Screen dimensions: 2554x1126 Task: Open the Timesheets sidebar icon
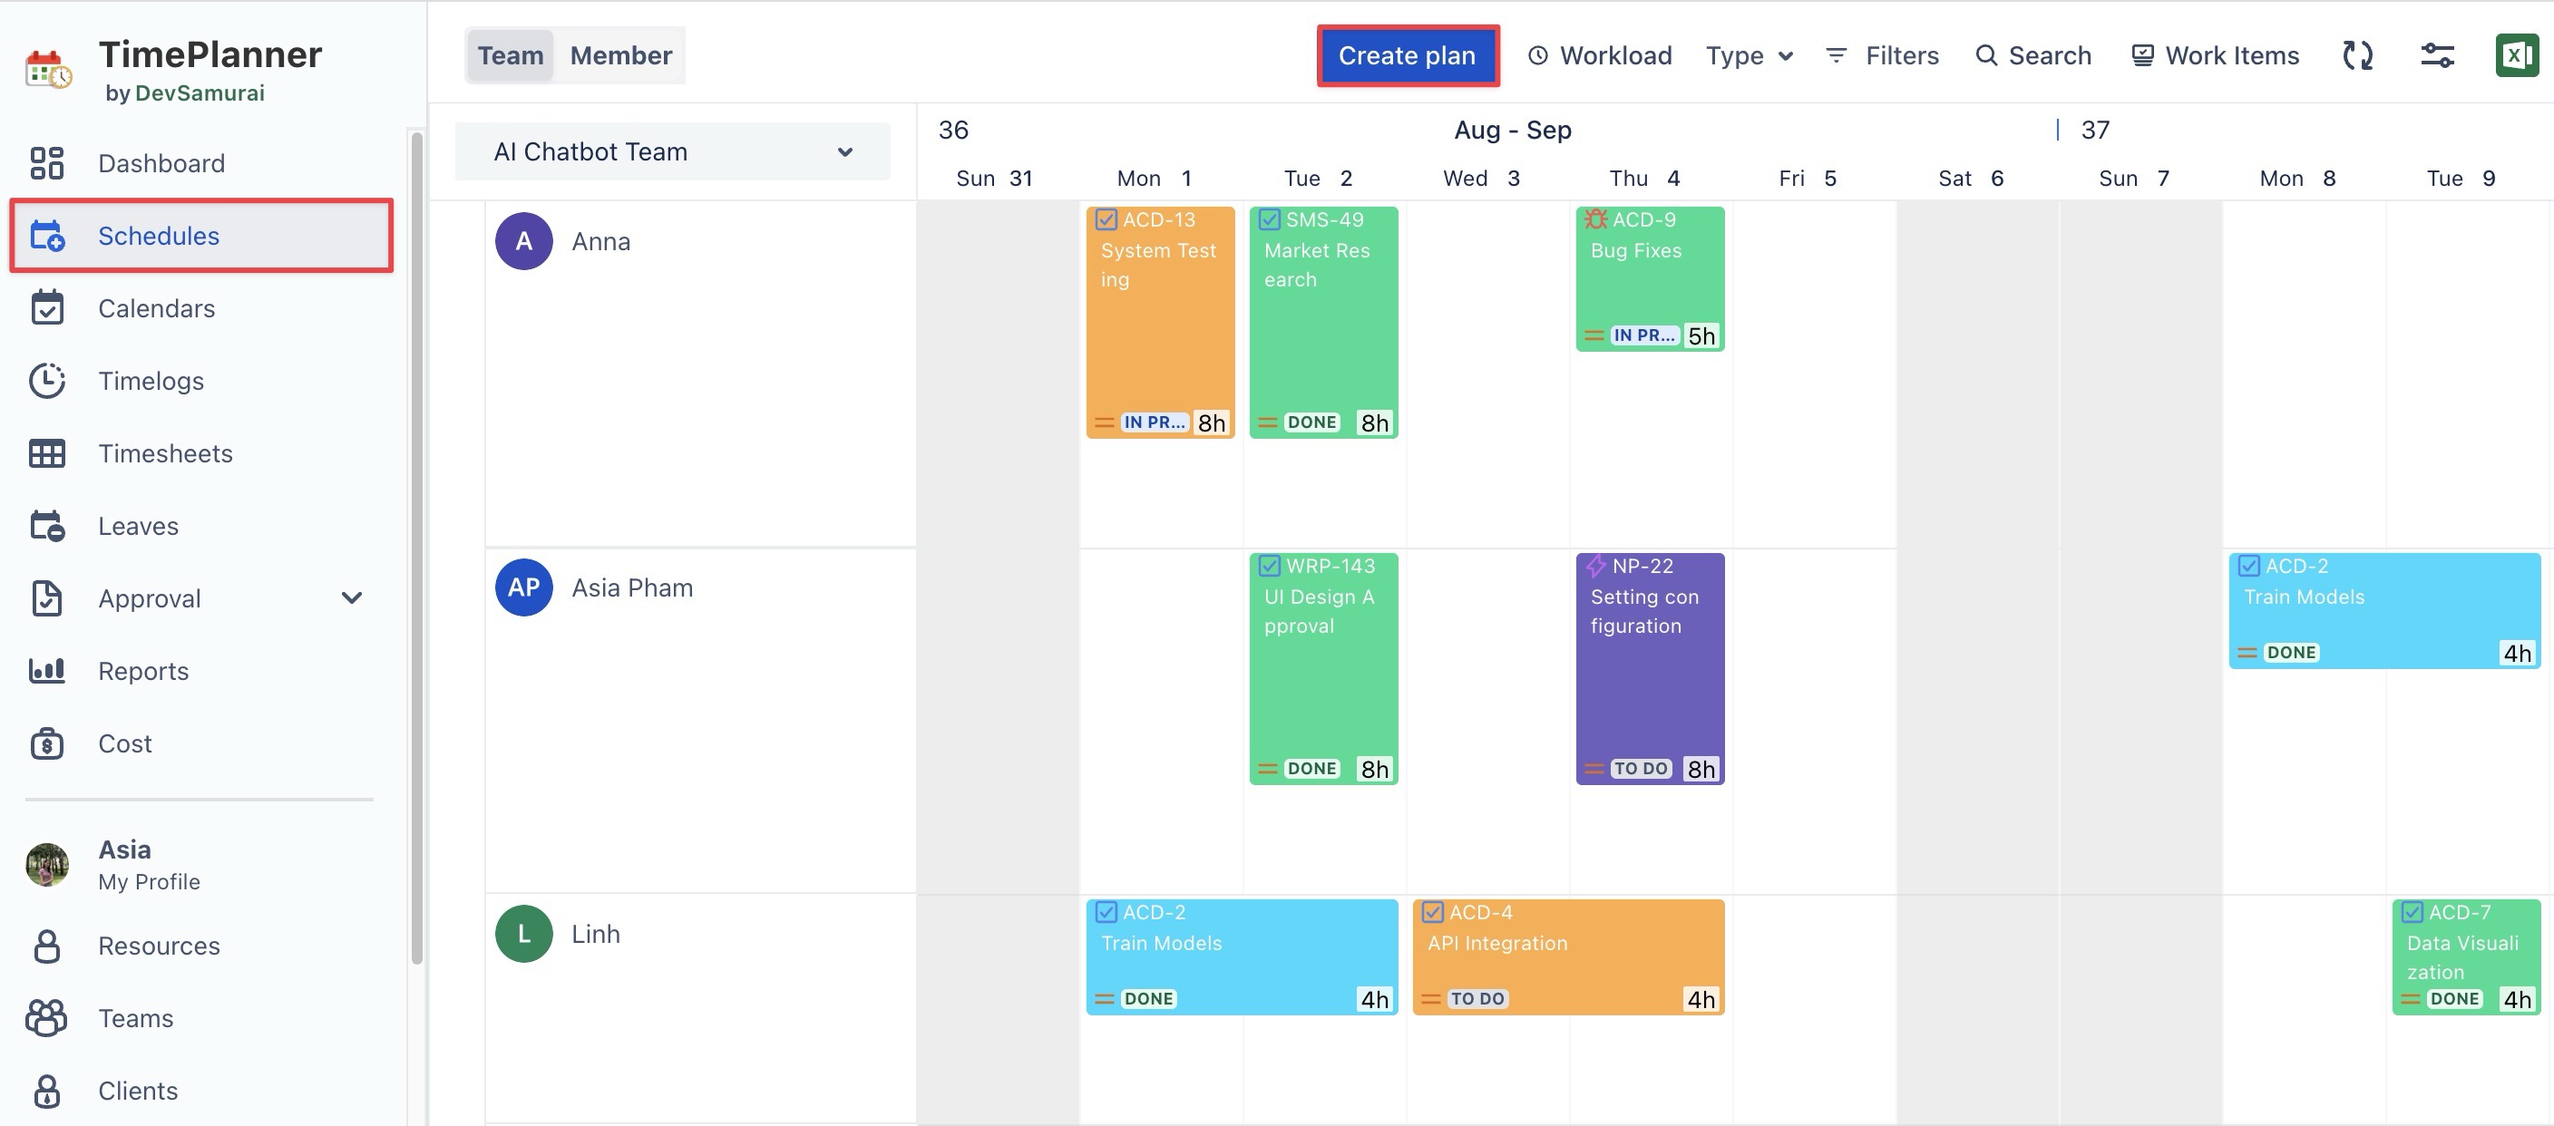pos(46,453)
